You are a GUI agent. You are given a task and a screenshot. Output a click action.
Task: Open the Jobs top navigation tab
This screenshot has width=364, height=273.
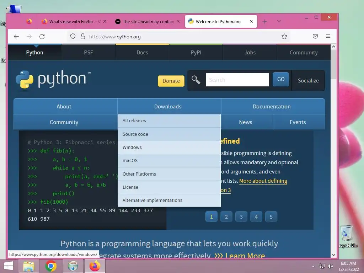[x=250, y=53]
